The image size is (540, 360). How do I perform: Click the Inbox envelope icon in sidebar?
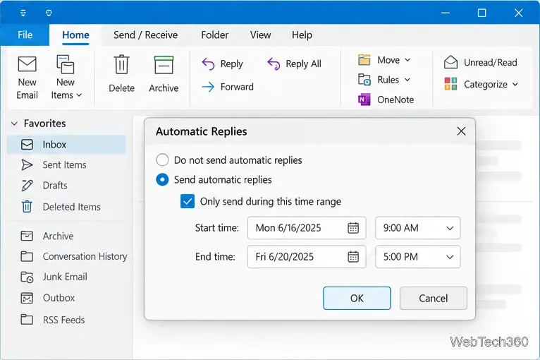click(27, 145)
